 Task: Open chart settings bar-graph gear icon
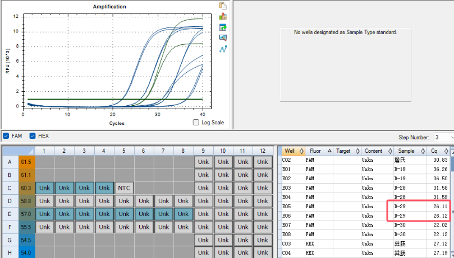223,16
